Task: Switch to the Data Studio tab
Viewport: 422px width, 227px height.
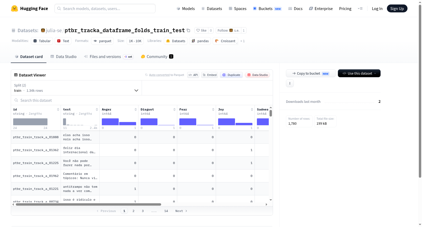Action: coord(64,56)
